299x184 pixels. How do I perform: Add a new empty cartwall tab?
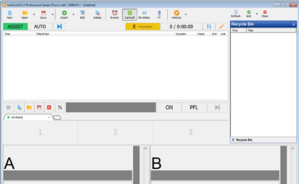(57, 117)
